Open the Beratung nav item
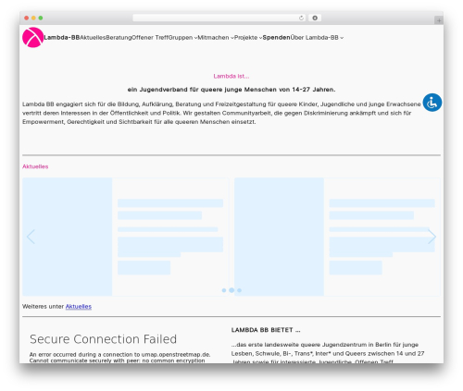 tap(119, 38)
